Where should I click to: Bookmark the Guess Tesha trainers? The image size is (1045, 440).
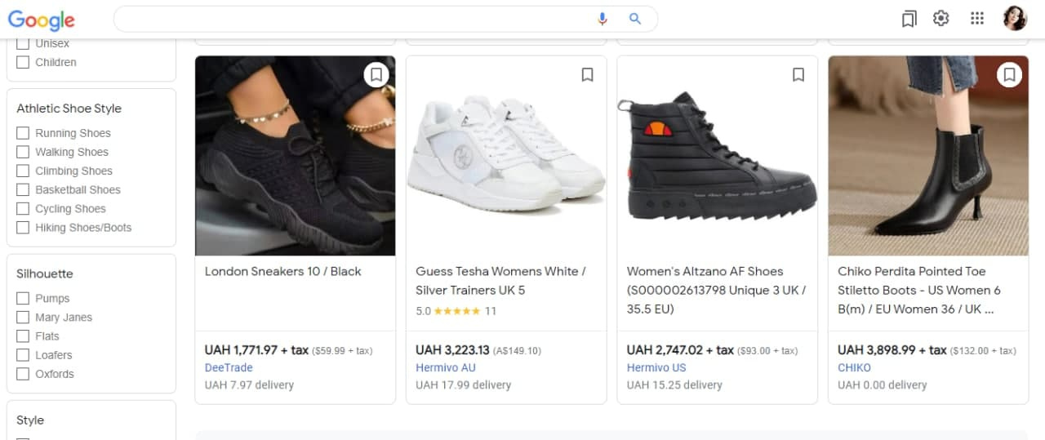587,75
